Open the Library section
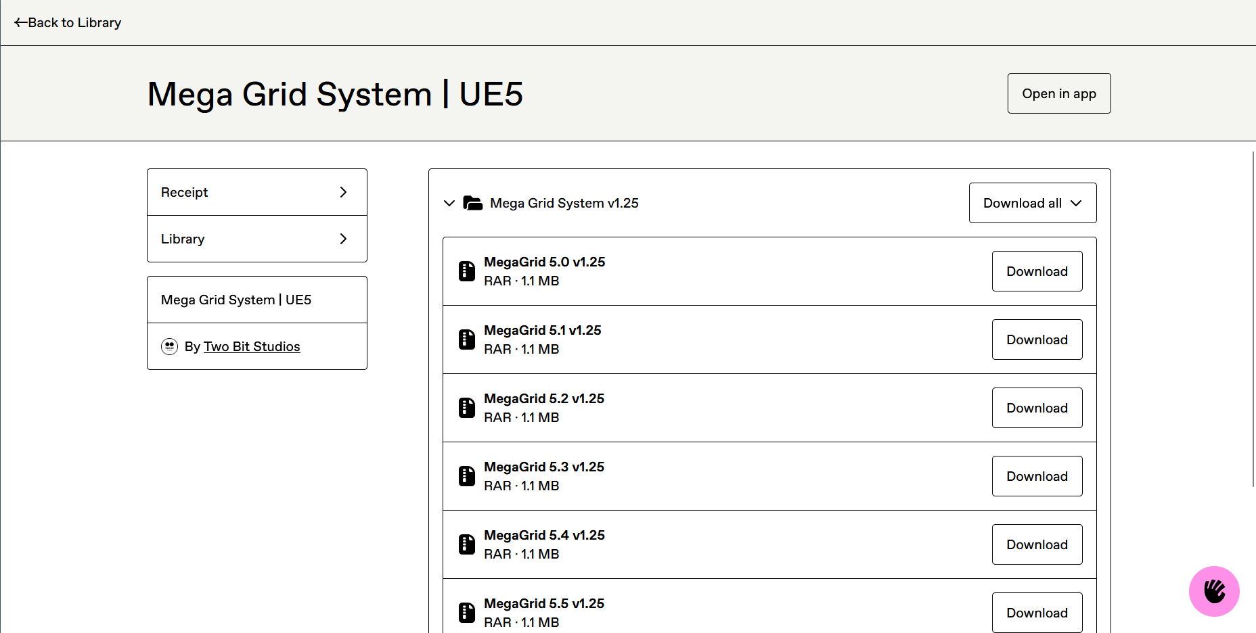The width and height of the screenshot is (1256, 633). [257, 239]
